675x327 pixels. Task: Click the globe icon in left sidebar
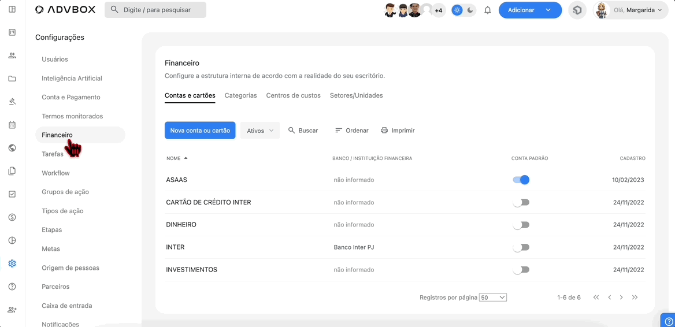pyautogui.click(x=12, y=148)
